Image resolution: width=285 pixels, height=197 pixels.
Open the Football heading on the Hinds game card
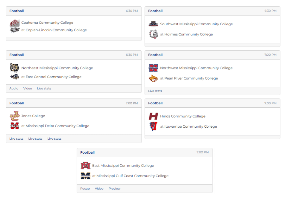click(155, 103)
